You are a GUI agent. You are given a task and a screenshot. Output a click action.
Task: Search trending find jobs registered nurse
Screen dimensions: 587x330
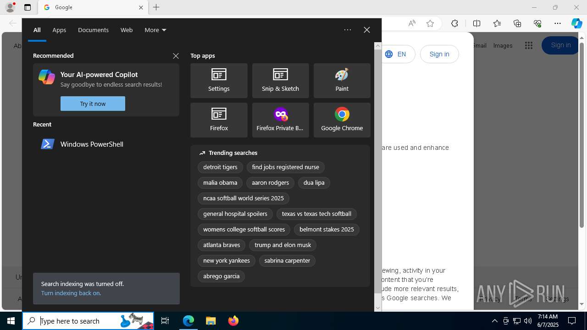[x=285, y=167]
